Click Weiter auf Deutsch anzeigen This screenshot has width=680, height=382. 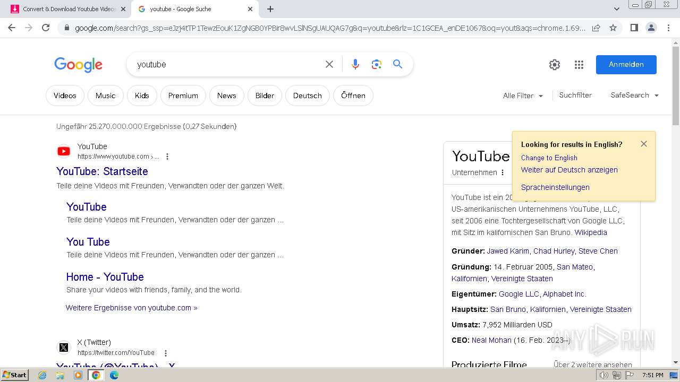click(569, 170)
